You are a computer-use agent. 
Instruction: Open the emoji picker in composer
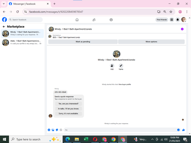pyautogui.click(x=178, y=130)
